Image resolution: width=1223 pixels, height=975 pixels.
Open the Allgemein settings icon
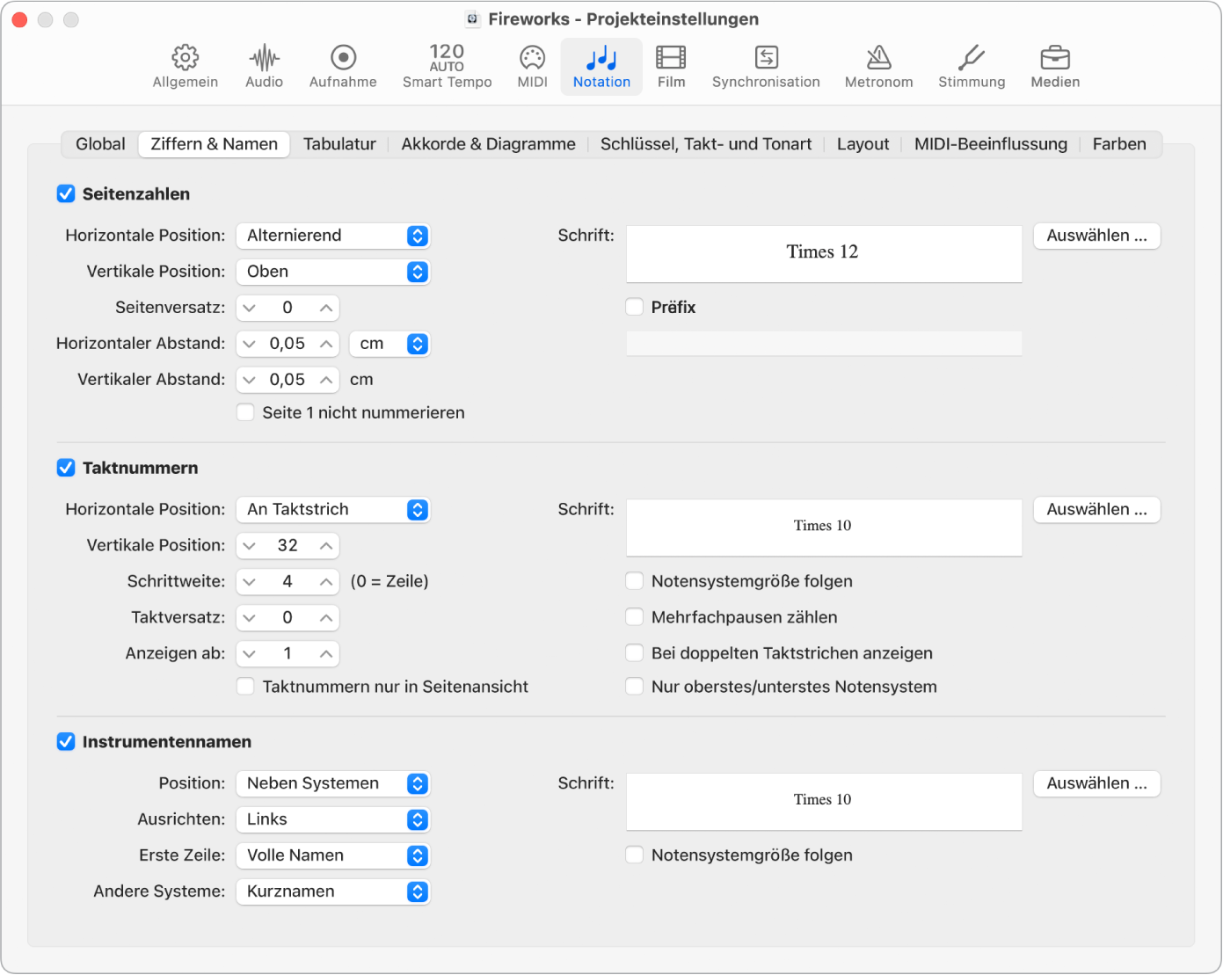click(185, 65)
